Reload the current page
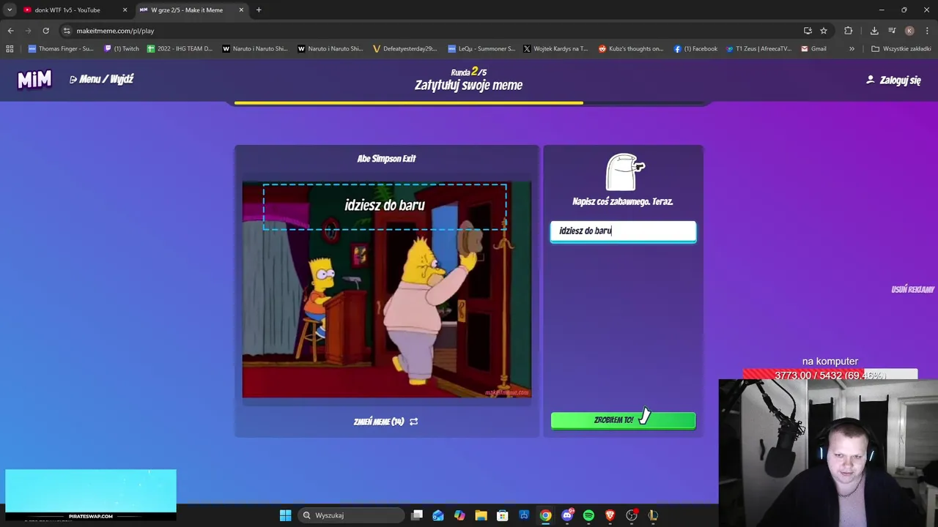Viewport: 938px width, 527px height. pyautogui.click(x=45, y=31)
